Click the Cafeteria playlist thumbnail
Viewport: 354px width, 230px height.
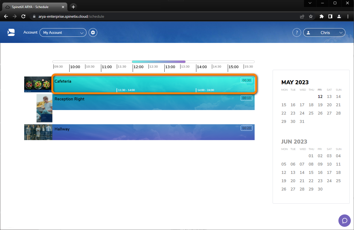(38, 84)
